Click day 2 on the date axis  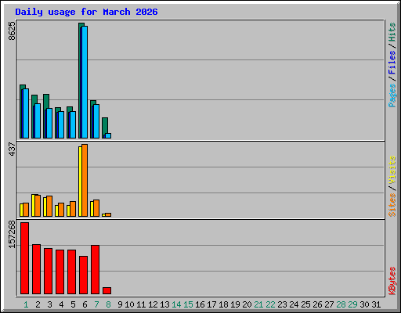[x=38, y=304]
